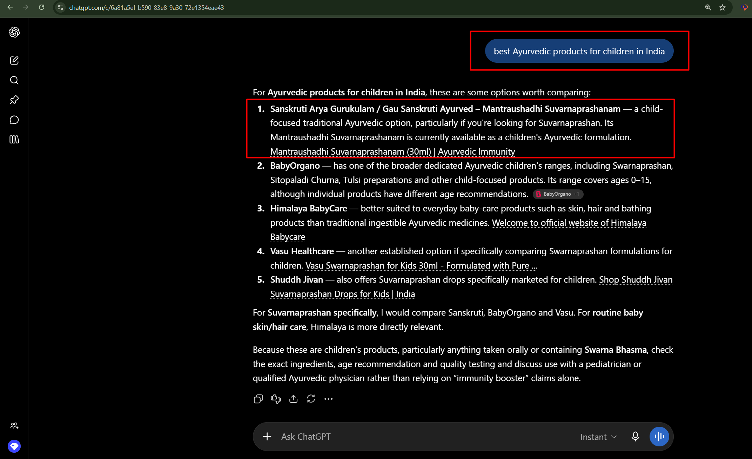Open search chats magnifier icon
Screen dimensions: 752x459
pos(14,80)
